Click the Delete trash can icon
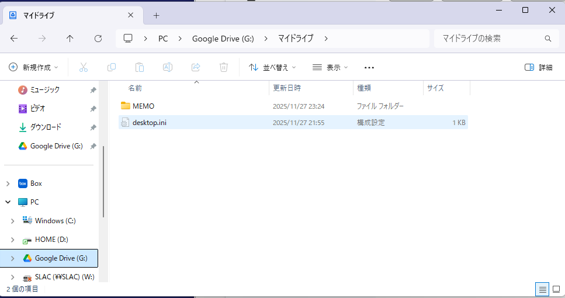Screen dimensions: 565x298 [224, 67]
